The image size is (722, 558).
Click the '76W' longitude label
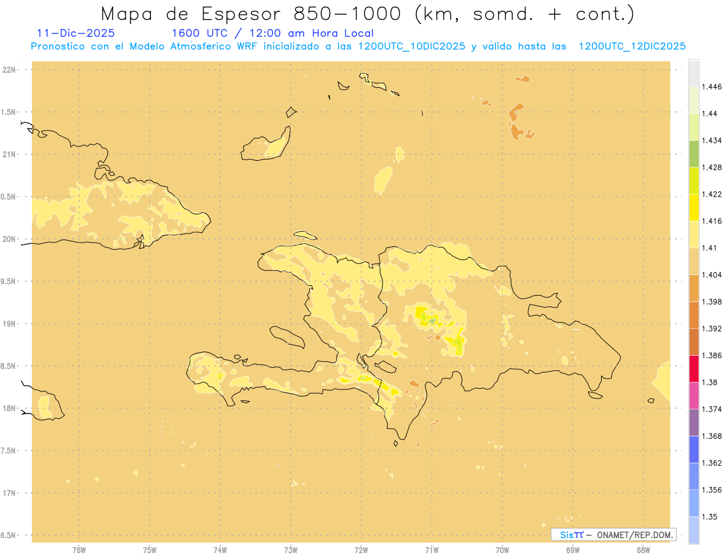pos(79,550)
